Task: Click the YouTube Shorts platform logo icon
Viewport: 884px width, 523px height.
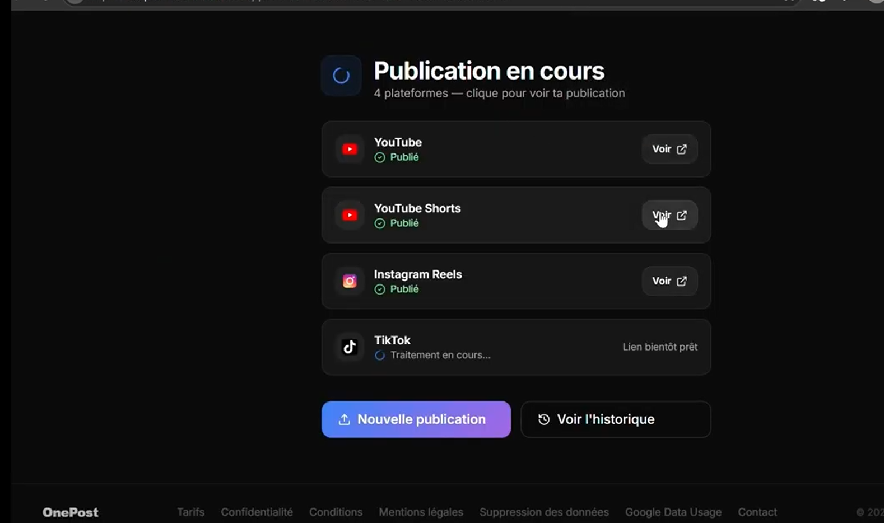Action: tap(350, 215)
